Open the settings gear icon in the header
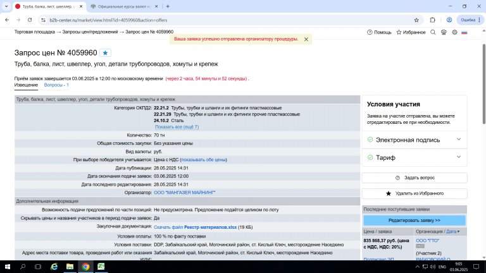486x273 pixels. [x=454, y=32]
